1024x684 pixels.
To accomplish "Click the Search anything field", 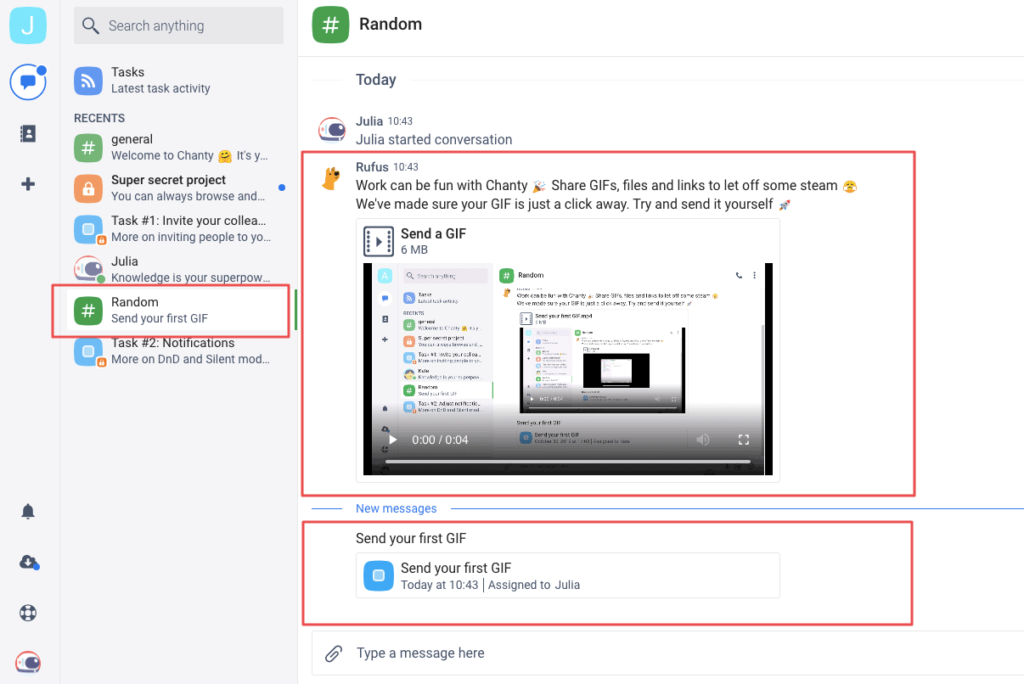I will point(178,25).
